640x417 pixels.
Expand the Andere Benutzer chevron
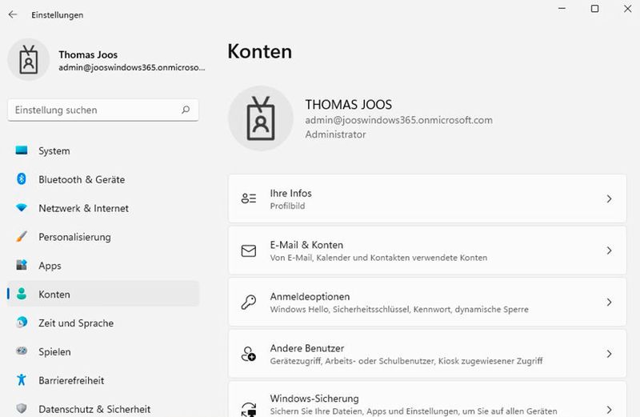point(609,354)
